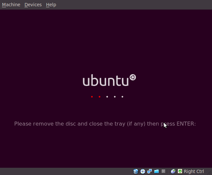
Task: Click the Ubuntu logo on splash screen
Action: pos(109,80)
